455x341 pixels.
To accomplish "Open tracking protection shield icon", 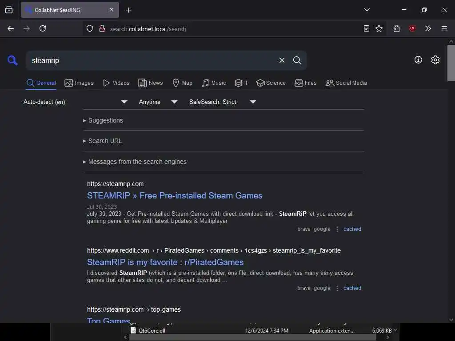I will tap(90, 28).
